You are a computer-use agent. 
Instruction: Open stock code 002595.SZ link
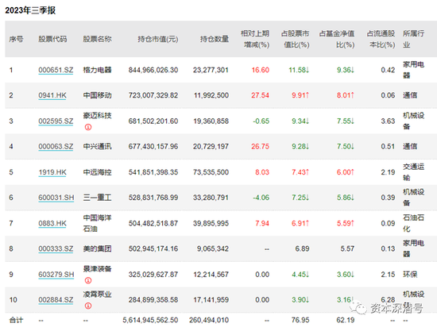point(56,121)
